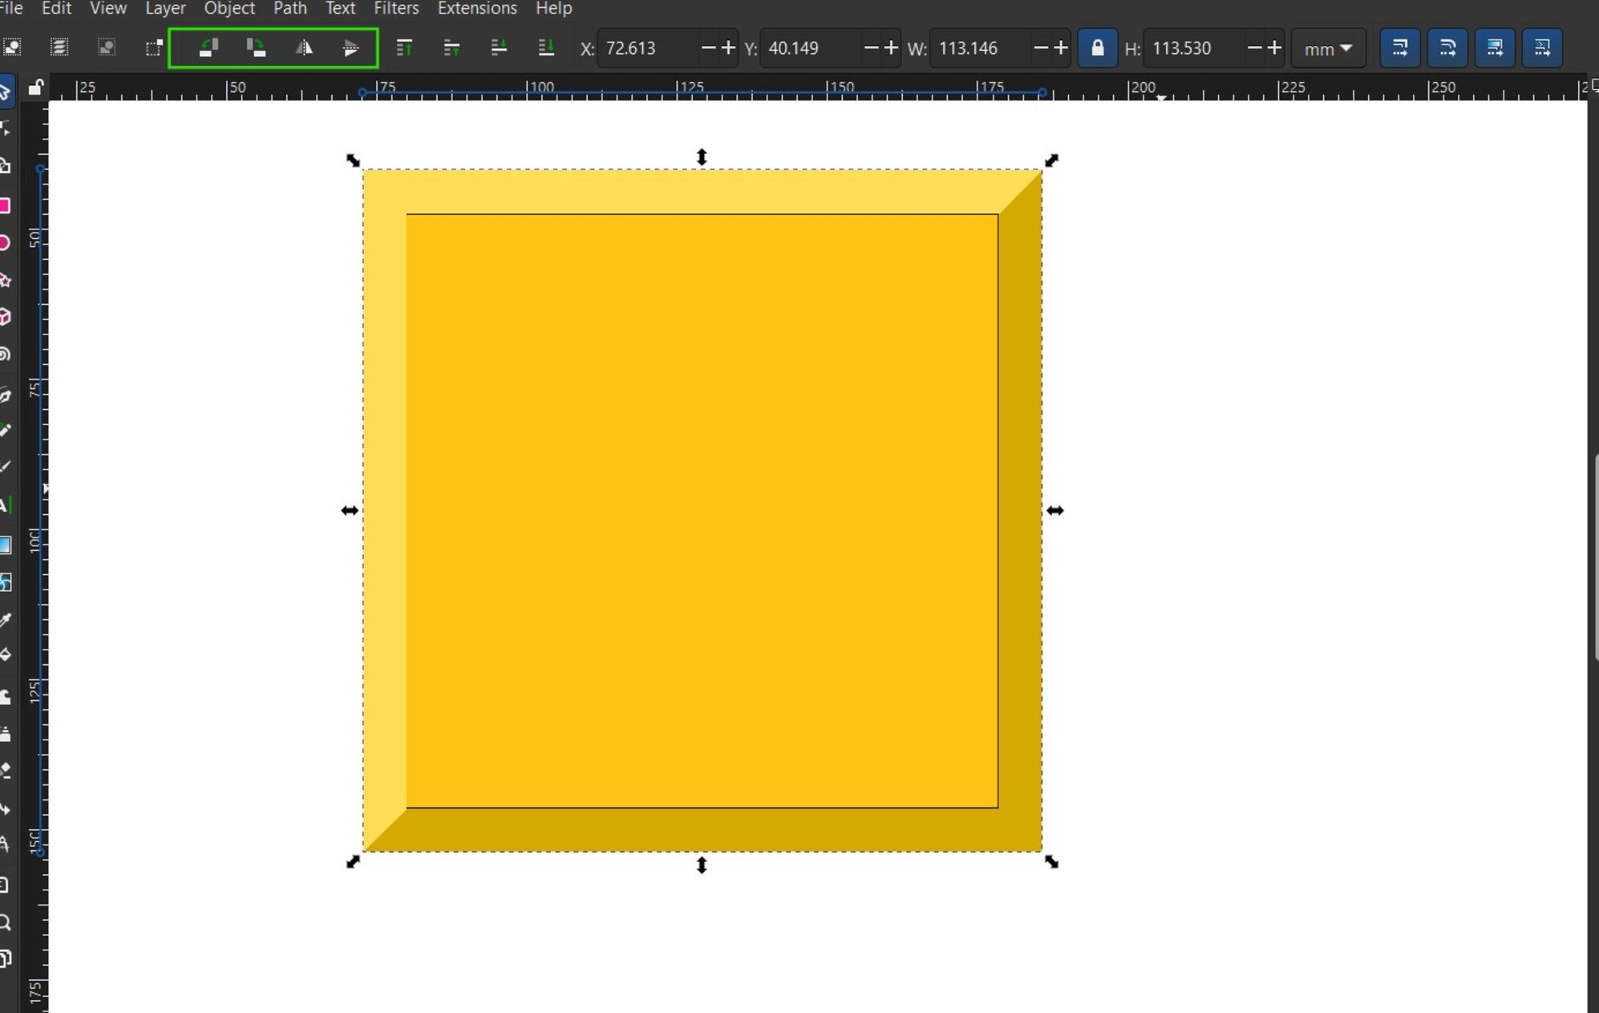Select the Zoom magnifier tool
Image resolution: width=1599 pixels, height=1013 pixels.
click(x=5, y=922)
